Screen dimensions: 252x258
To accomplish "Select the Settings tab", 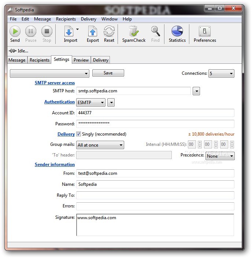I will click(x=62, y=59).
